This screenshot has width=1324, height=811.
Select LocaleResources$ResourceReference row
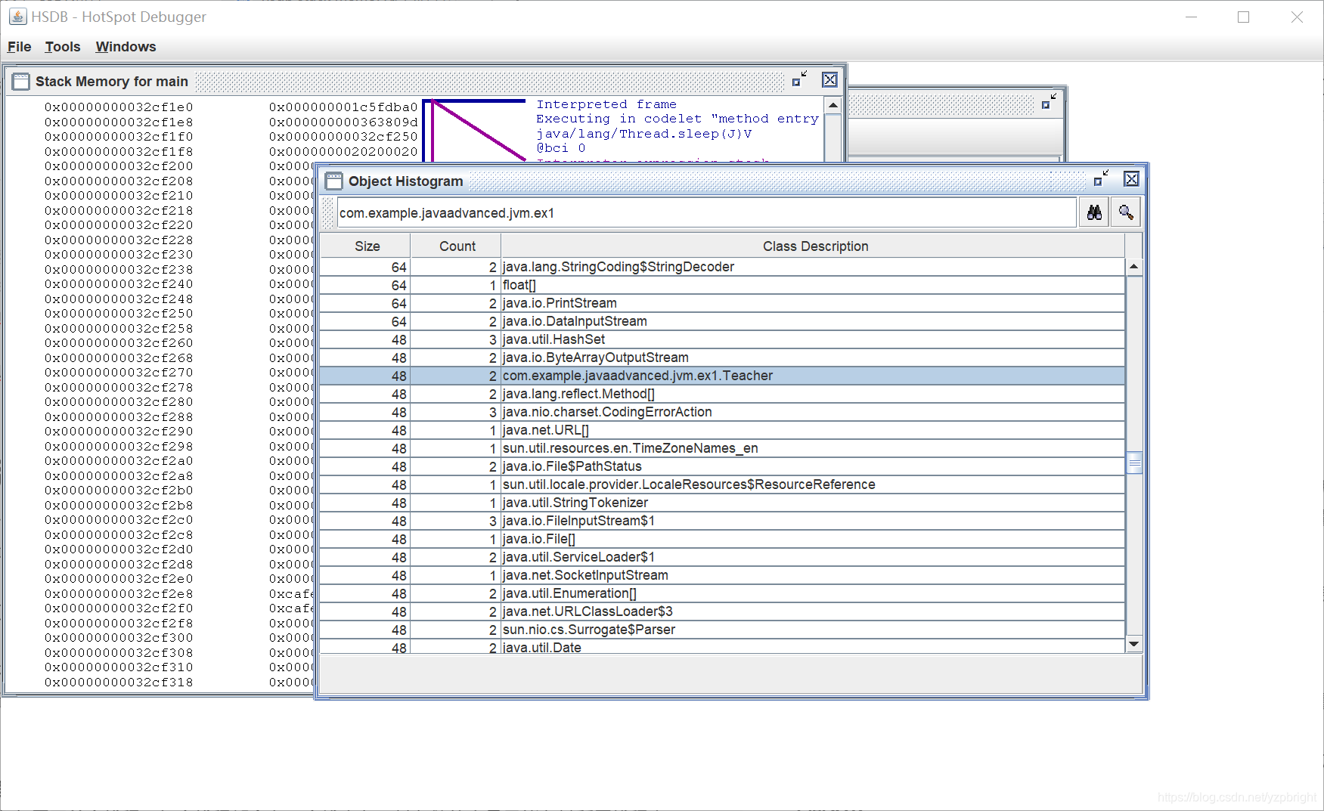pos(722,484)
